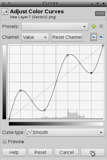
Task: Switch to logarithmic histogram view
Action: 101,37
